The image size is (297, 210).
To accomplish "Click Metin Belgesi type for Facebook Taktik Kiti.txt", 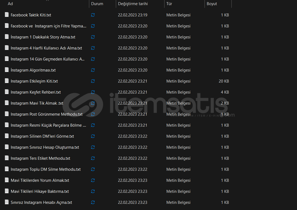I will (x=178, y=15).
